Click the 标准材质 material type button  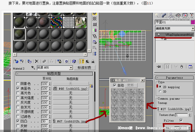84,68
